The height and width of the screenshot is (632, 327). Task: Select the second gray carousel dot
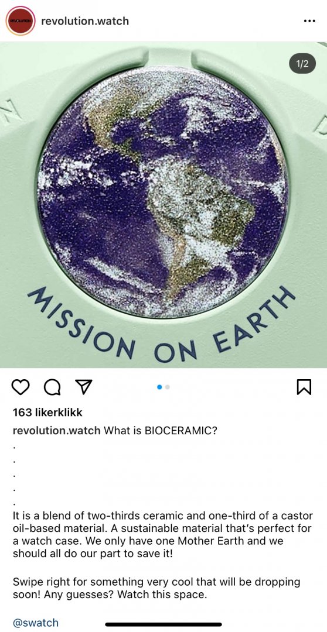click(168, 387)
